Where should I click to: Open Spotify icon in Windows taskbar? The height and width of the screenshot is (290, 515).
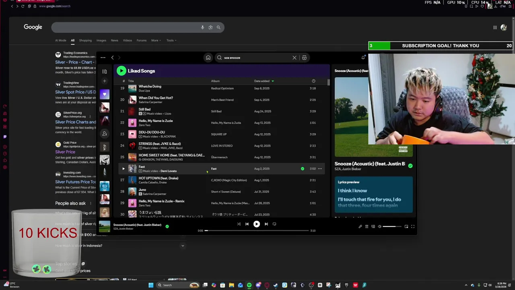pos(249,285)
